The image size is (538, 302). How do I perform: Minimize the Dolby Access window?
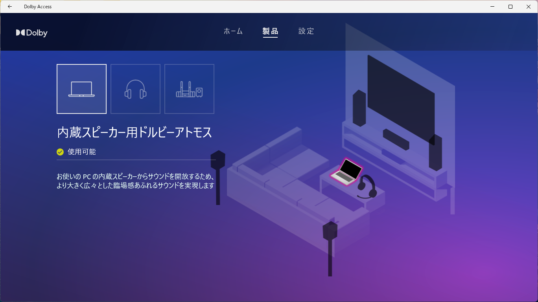coord(492,7)
